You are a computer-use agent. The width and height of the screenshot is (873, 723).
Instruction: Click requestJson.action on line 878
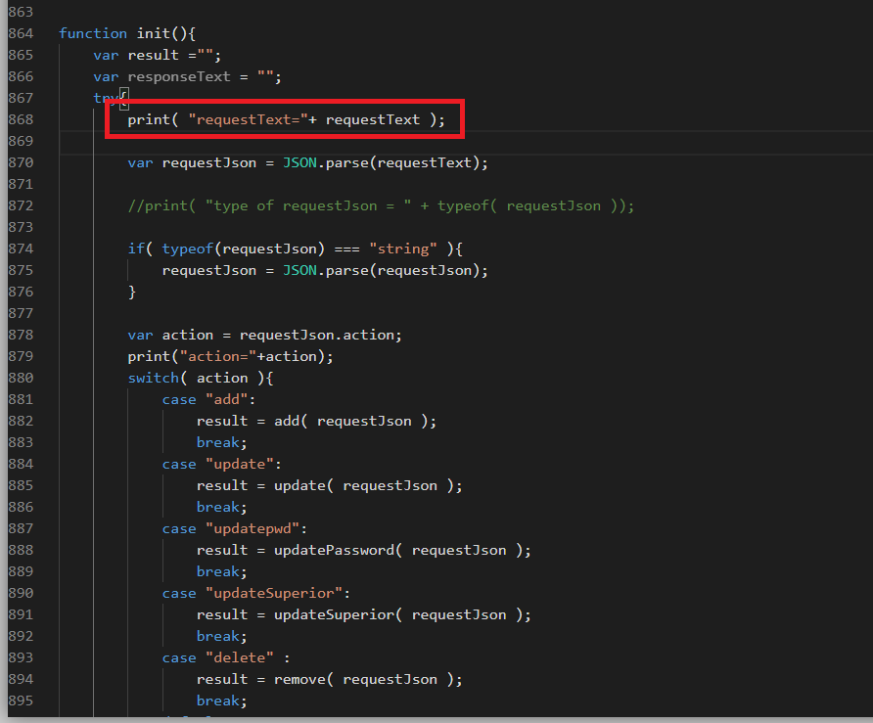click(x=320, y=335)
